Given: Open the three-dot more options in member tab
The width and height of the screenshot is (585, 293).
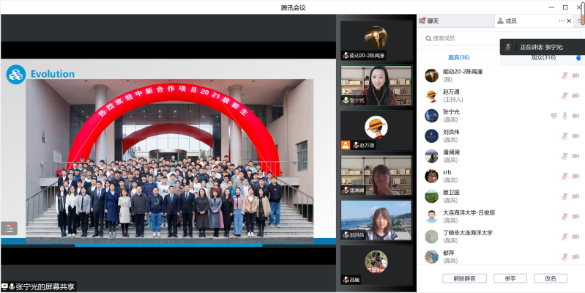Looking at the screenshot, I should tap(563, 21).
